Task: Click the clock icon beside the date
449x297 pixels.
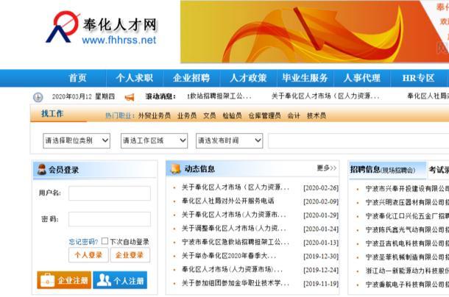Action: [38, 97]
